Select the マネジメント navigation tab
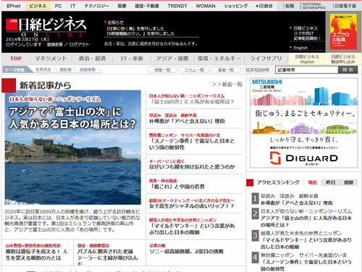The height and width of the screenshot is (272, 362). click(x=51, y=59)
